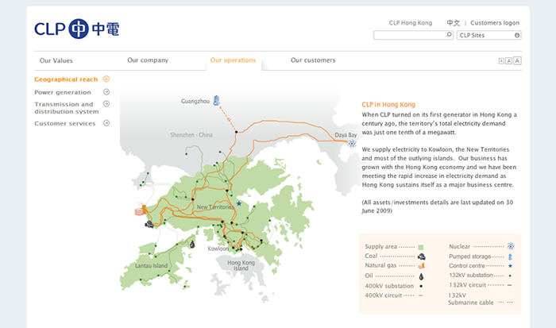
Task: Click the Guangzhou pumped storage icon on map
Action: 217,100
